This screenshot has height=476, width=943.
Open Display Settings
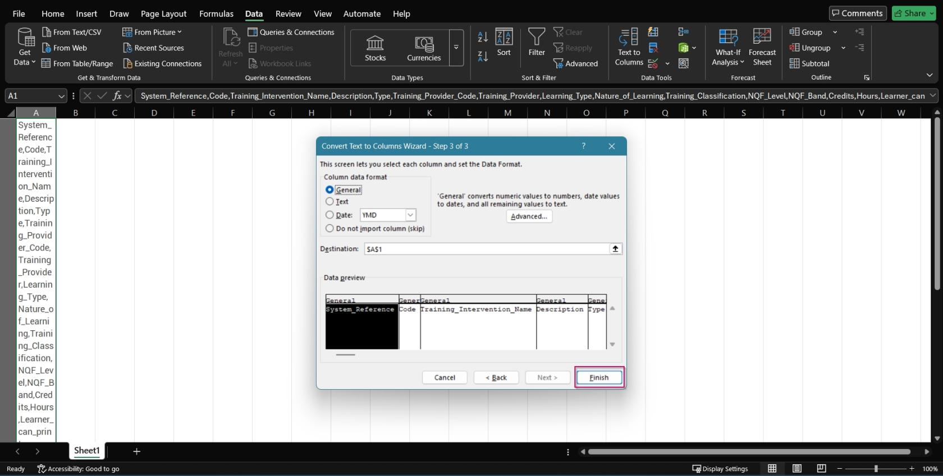(720, 469)
